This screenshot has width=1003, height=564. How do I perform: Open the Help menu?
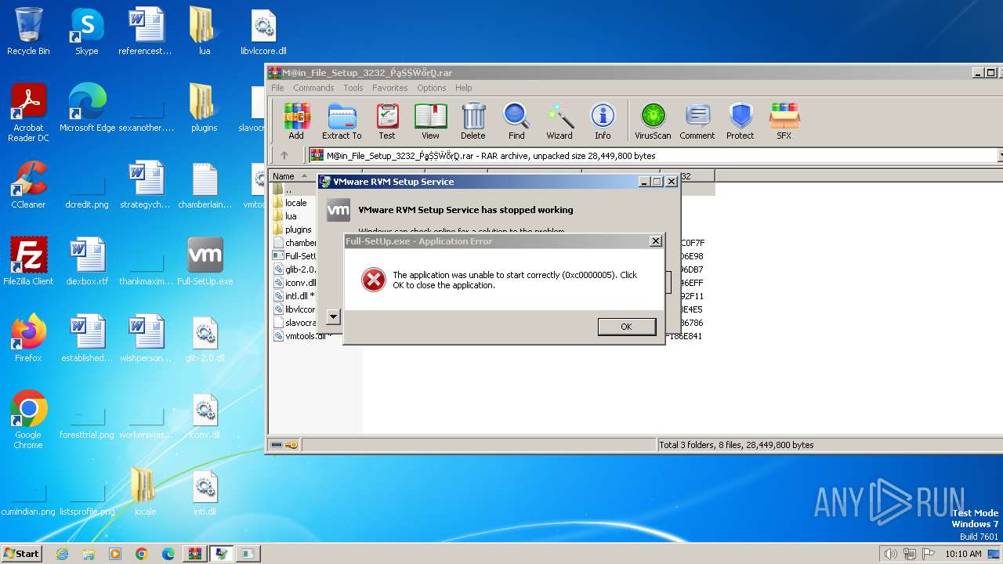pyautogui.click(x=464, y=88)
